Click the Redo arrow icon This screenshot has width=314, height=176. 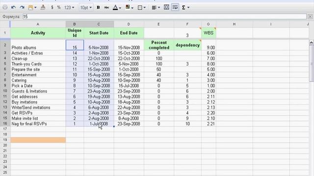pyautogui.click(x=22, y=7)
